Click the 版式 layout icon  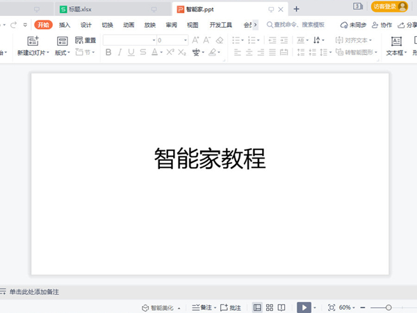(63, 41)
